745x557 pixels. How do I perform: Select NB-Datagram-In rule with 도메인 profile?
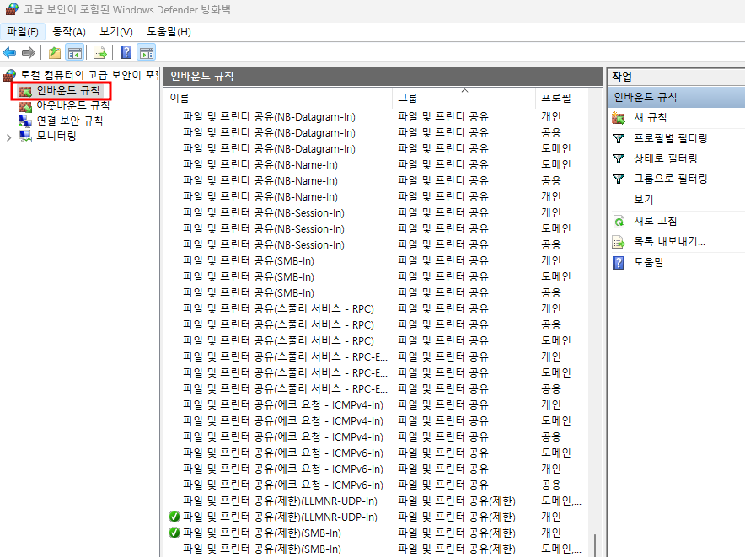click(x=377, y=148)
